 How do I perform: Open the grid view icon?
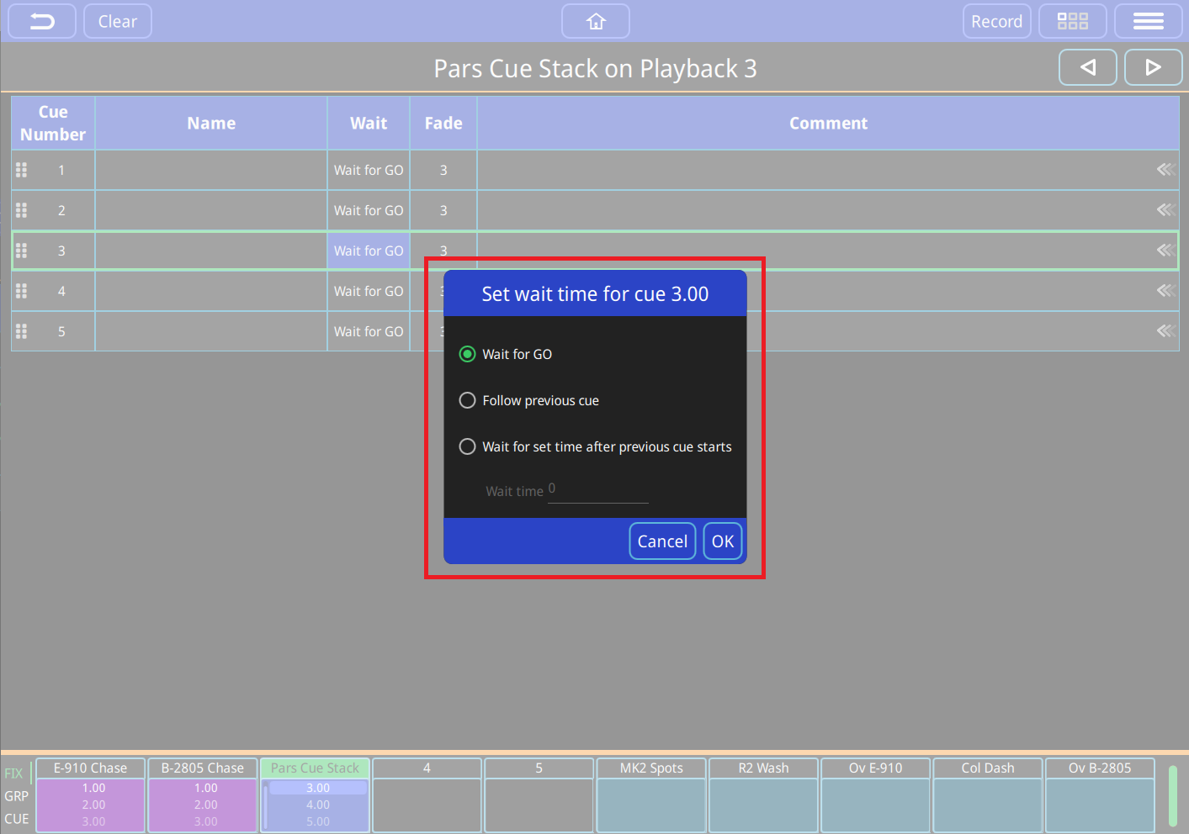click(1072, 21)
